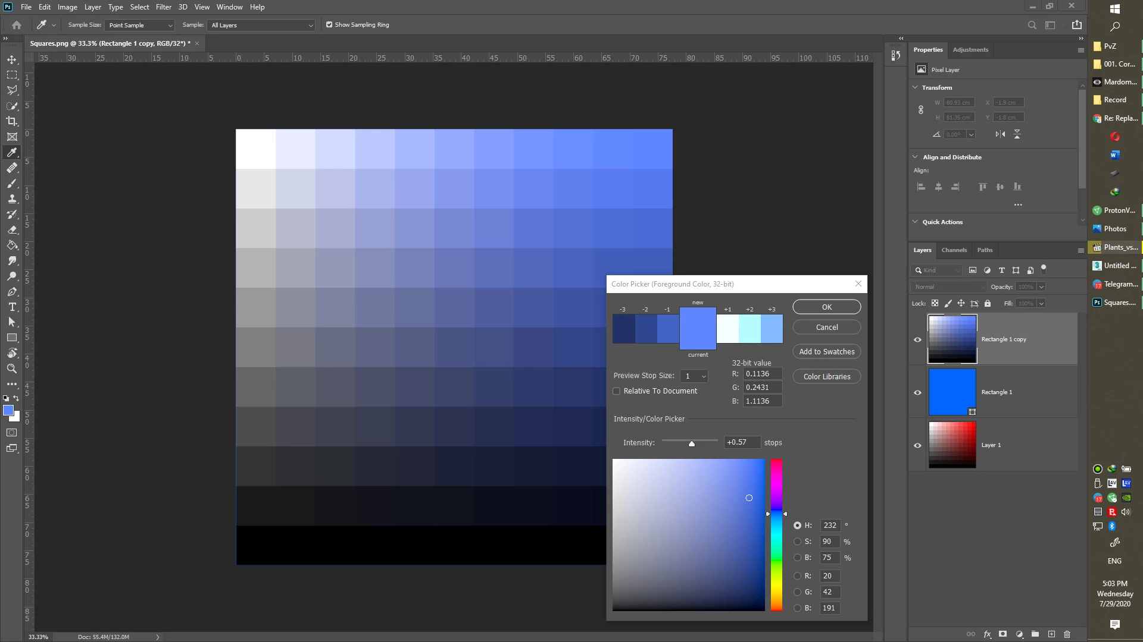Open the Preview Stop Size dropdown

coord(694,376)
